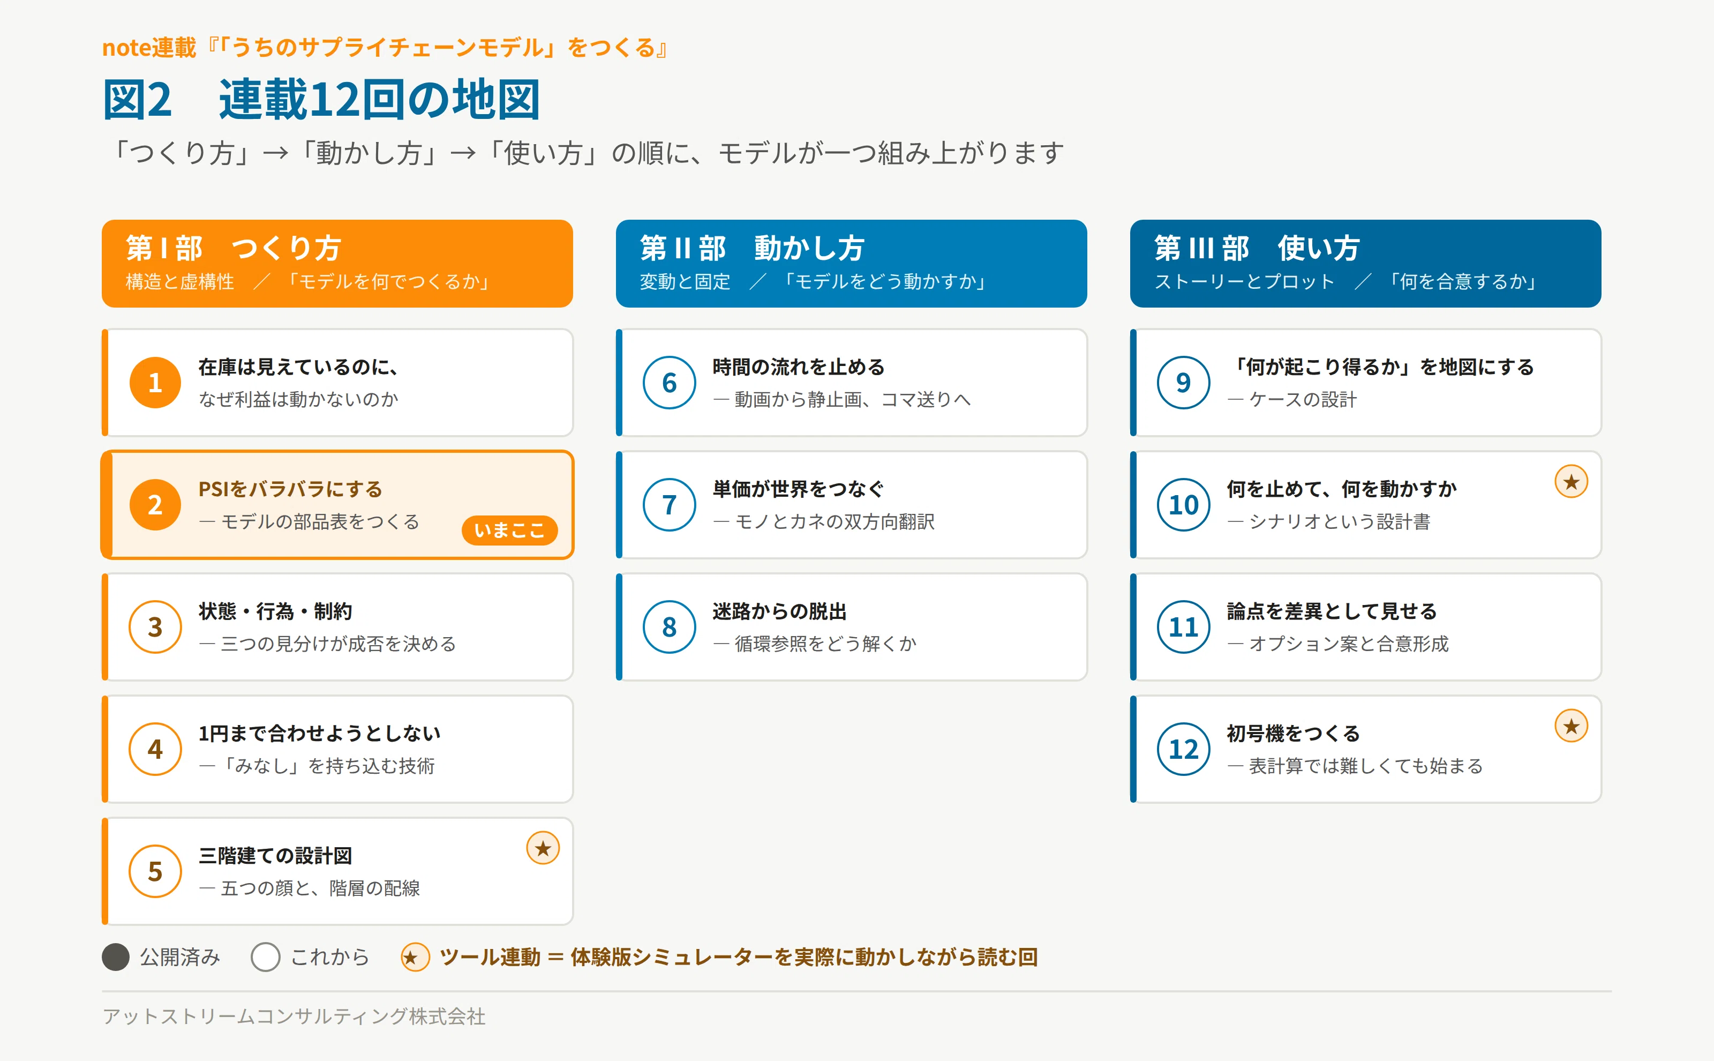Click the blue number 9 circle

tap(1183, 383)
